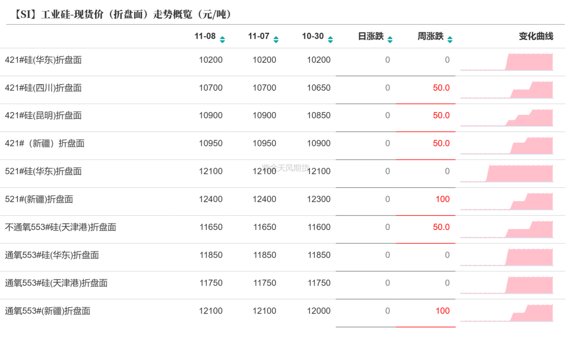This screenshot has width=571, height=341.
Task: Click the table title 工业硅-现货价 heading
Action: [x=119, y=14]
